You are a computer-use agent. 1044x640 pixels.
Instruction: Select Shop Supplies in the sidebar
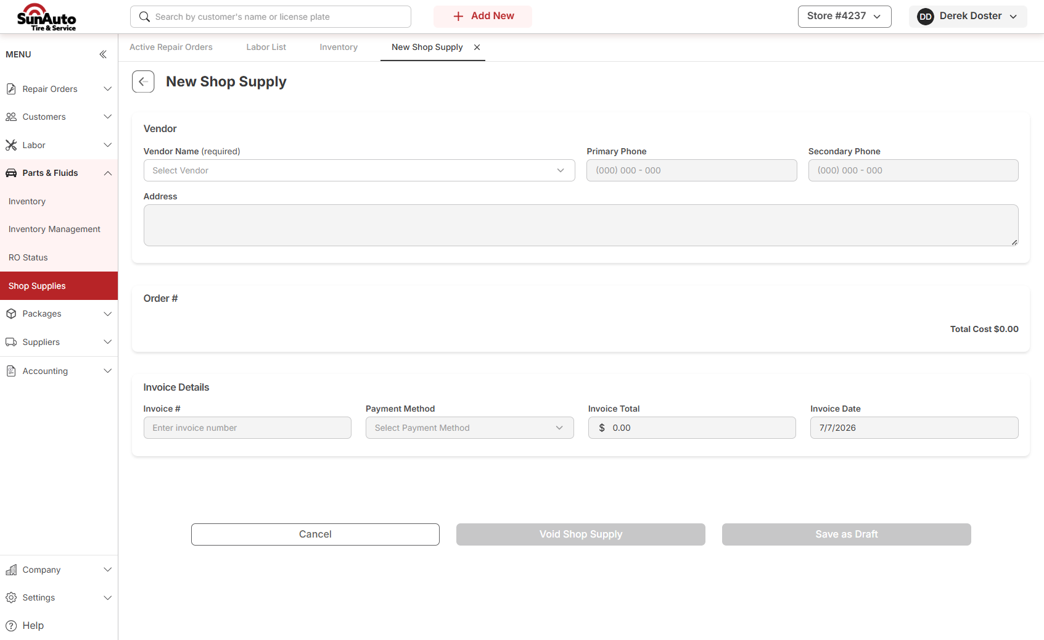pos(59,286)
